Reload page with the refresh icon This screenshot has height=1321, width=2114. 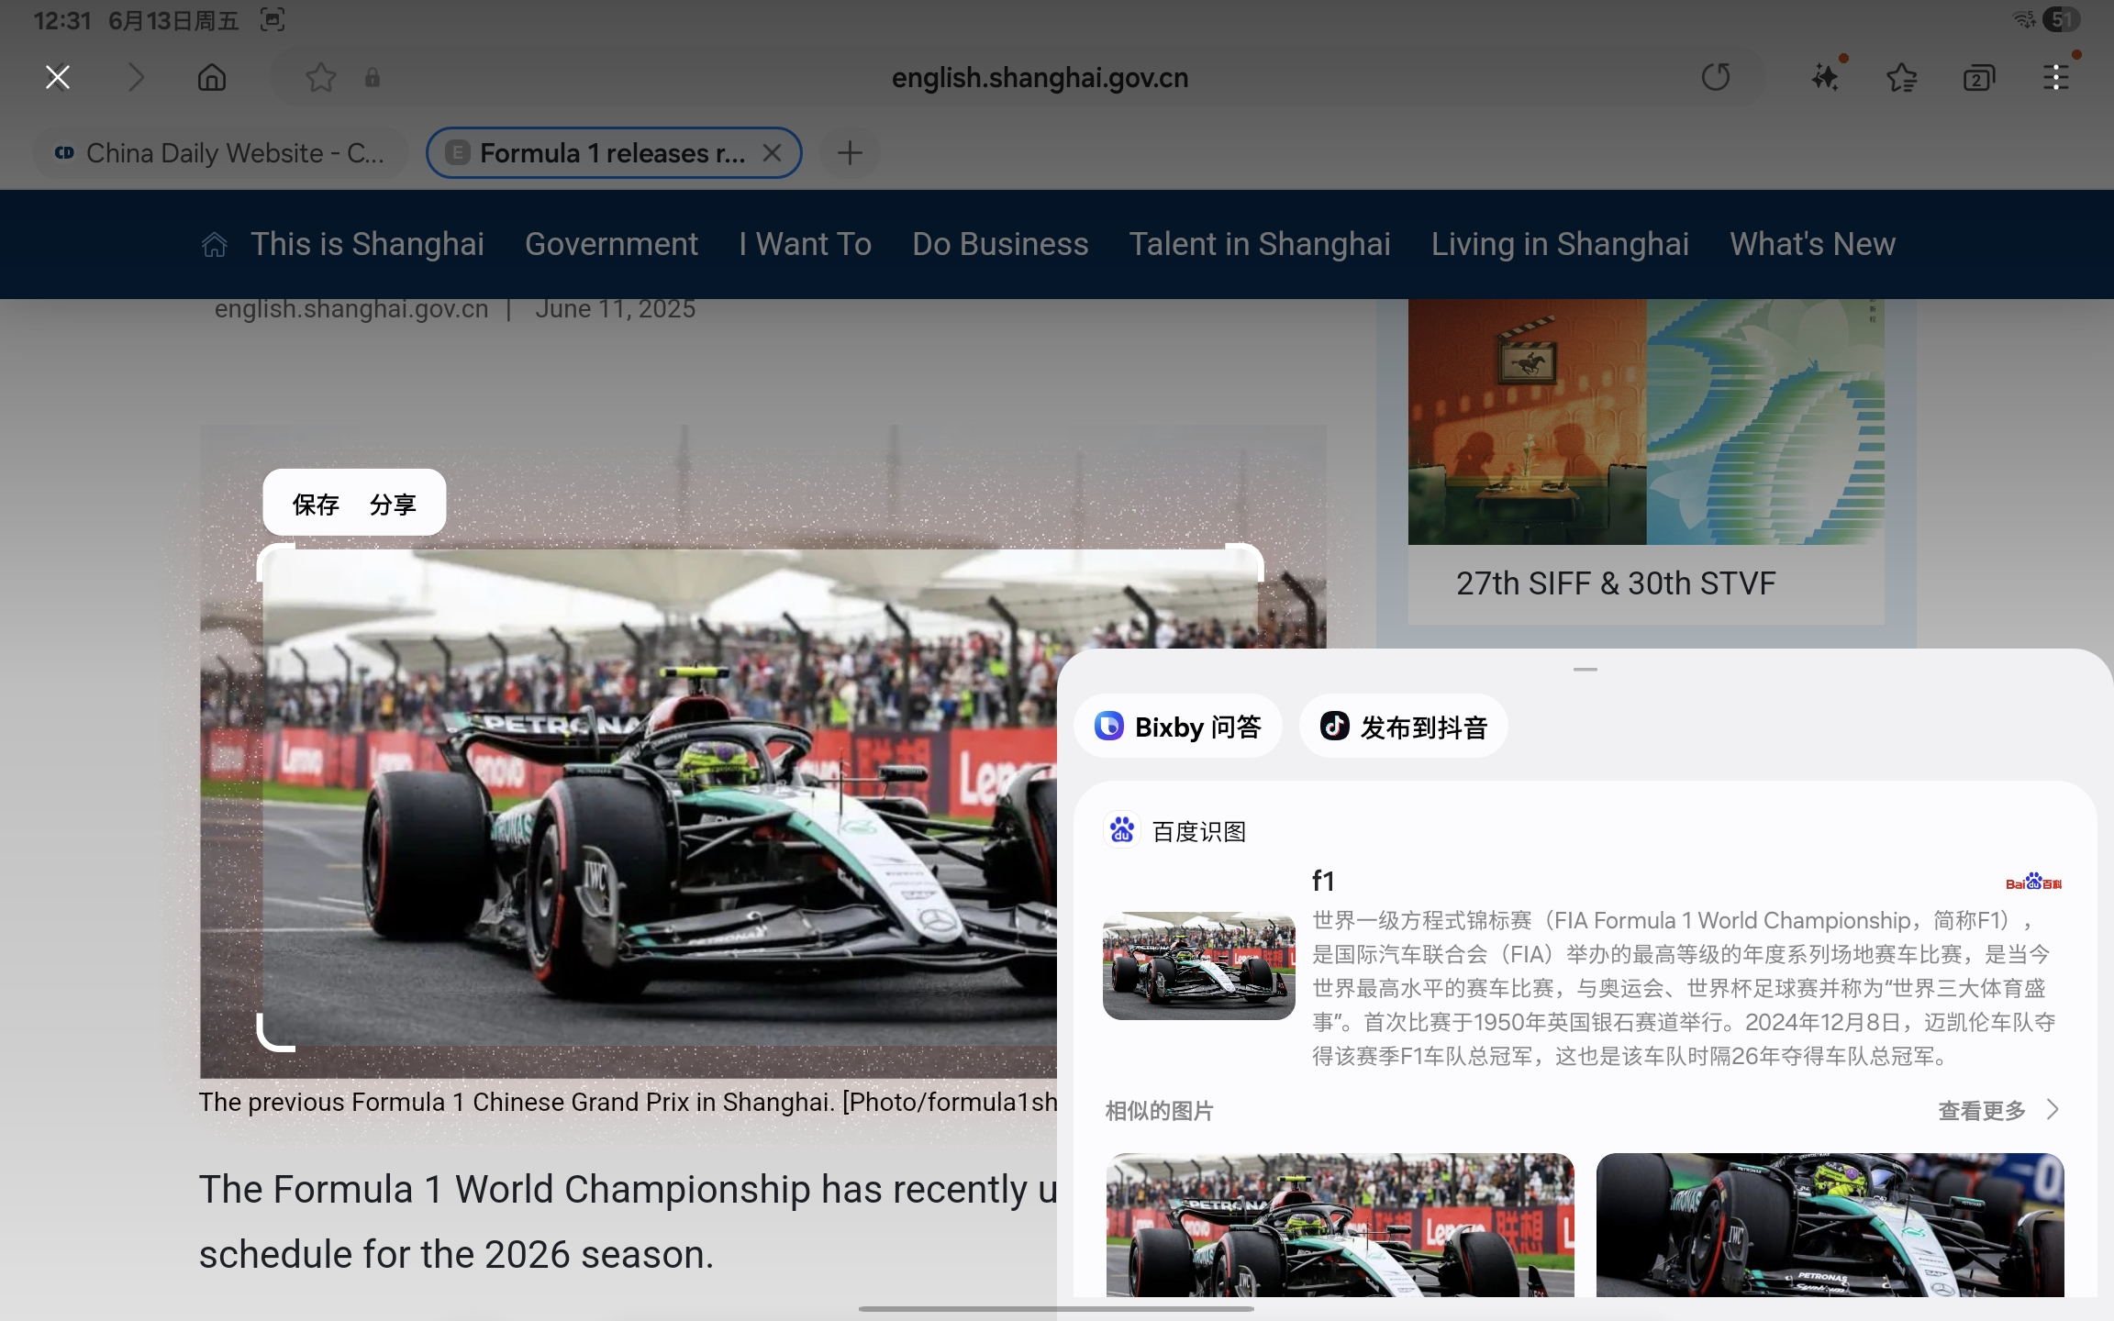1716,77
